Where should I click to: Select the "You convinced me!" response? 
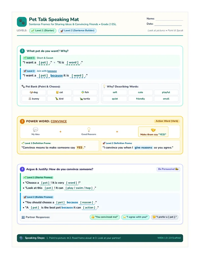click(x=105, y=217)
